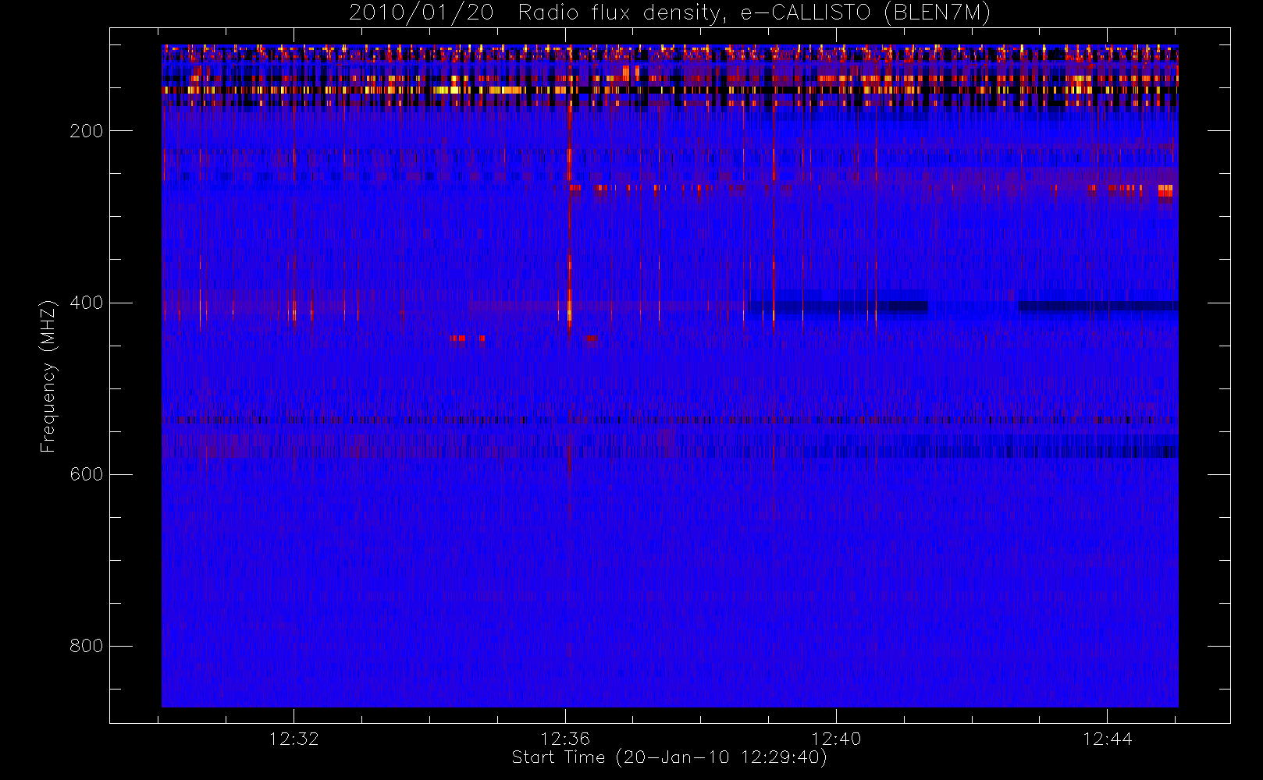This screenshot has width=1263, height=780.
Task: Select the 800 frequency tick label
Action: pyautogui.click(x=86, y=646)
